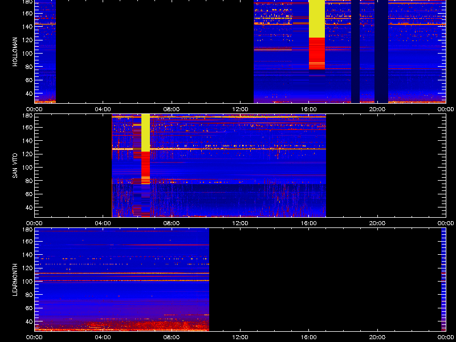
Task: Pick frequency tick 40 on Learmonth axis
Action: tap(28, 321)
